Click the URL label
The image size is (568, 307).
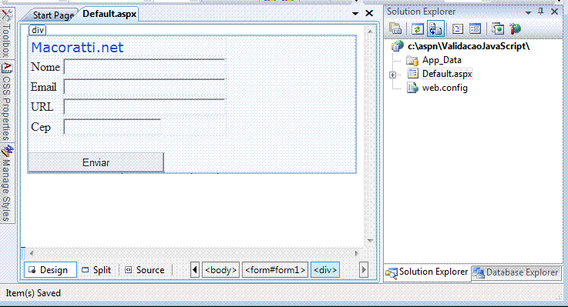(42, 107)
